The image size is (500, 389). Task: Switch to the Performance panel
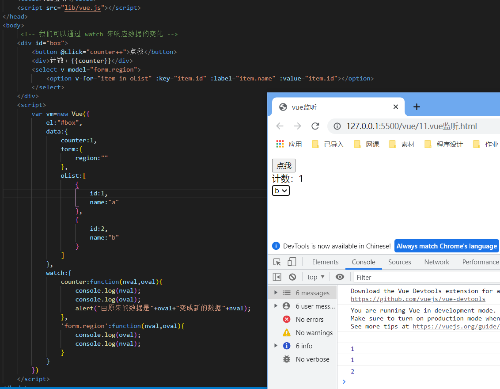(481, 262)
